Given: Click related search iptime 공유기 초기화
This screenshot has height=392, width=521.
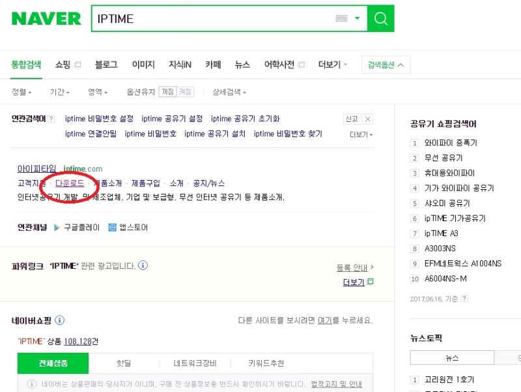Looking at the screenshot, I should coord(246,119).
